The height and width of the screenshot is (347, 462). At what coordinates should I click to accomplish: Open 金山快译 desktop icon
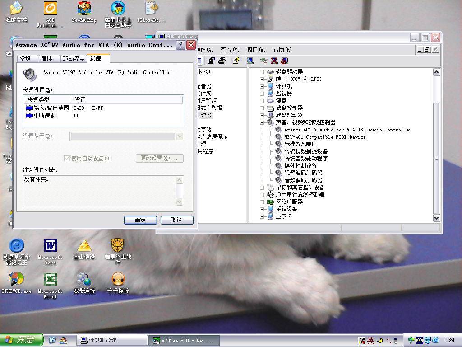point(84,249)
